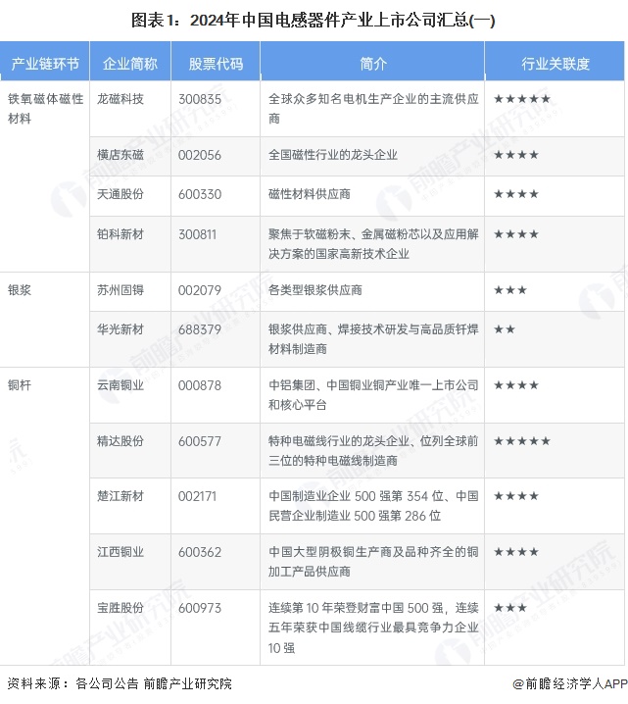This screenshot has height=704, width=628.
Task: Click 云南铜业 description about 中铝集团
Action: (x=373, y=395)
